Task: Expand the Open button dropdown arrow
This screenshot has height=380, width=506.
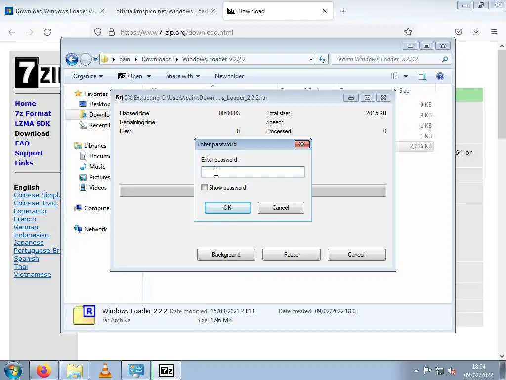Action: pos(149,76)
